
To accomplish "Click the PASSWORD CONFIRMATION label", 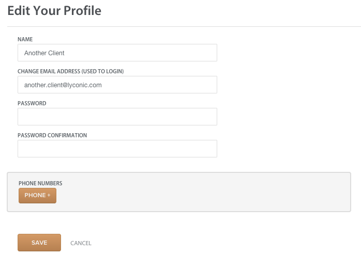I will (x=52, y=135).
